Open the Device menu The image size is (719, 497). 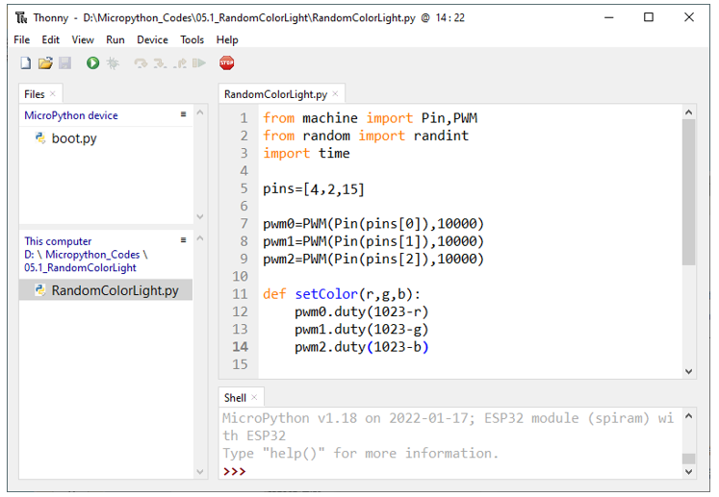click(x=152, y=39)
